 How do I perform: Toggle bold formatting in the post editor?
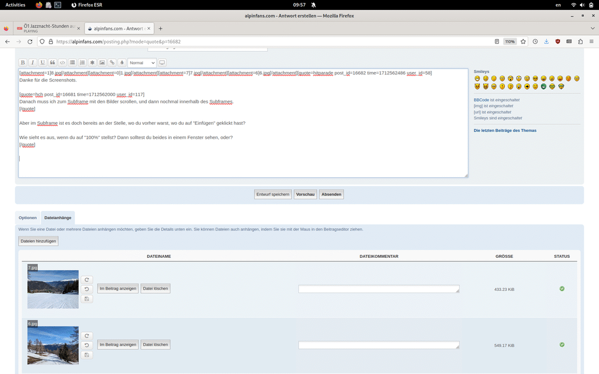click(x=23, y=62)
